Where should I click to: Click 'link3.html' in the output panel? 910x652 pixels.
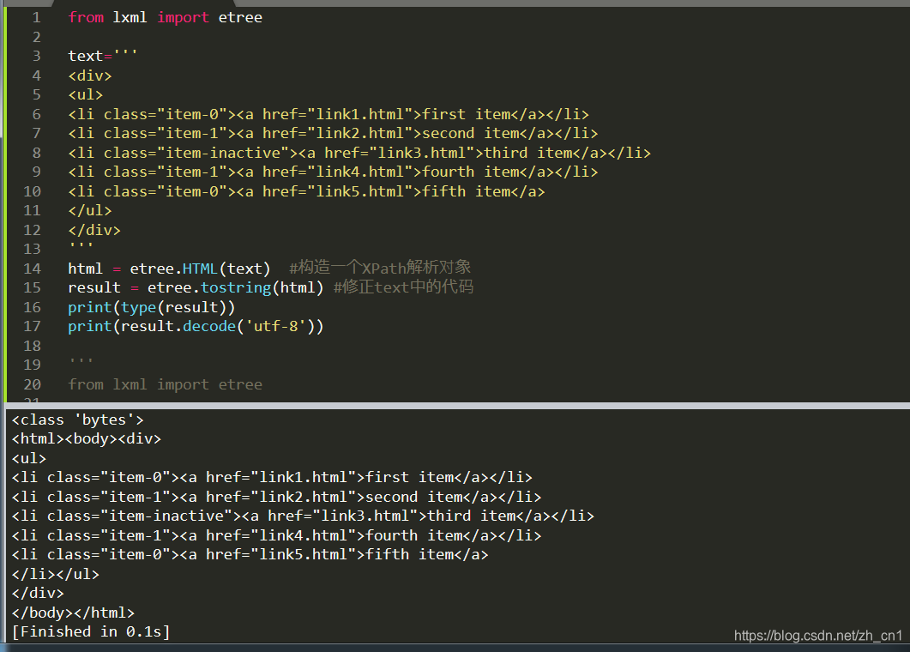[x=365, y=516]
